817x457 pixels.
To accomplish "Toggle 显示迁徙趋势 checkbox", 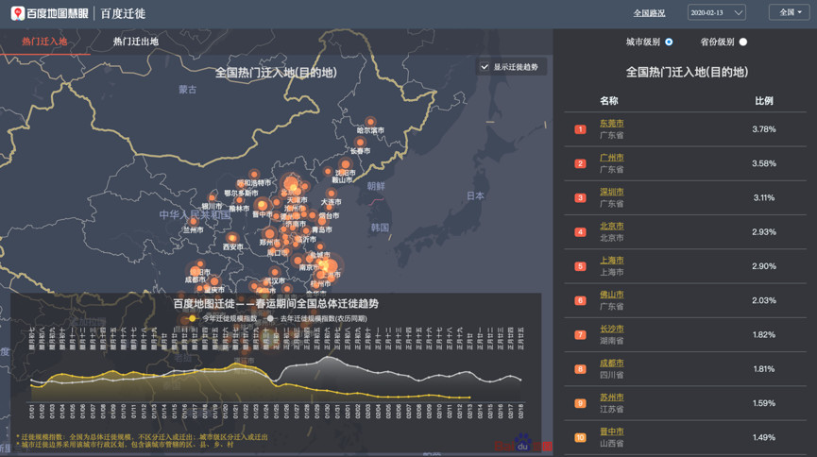I will coord(485,67).
